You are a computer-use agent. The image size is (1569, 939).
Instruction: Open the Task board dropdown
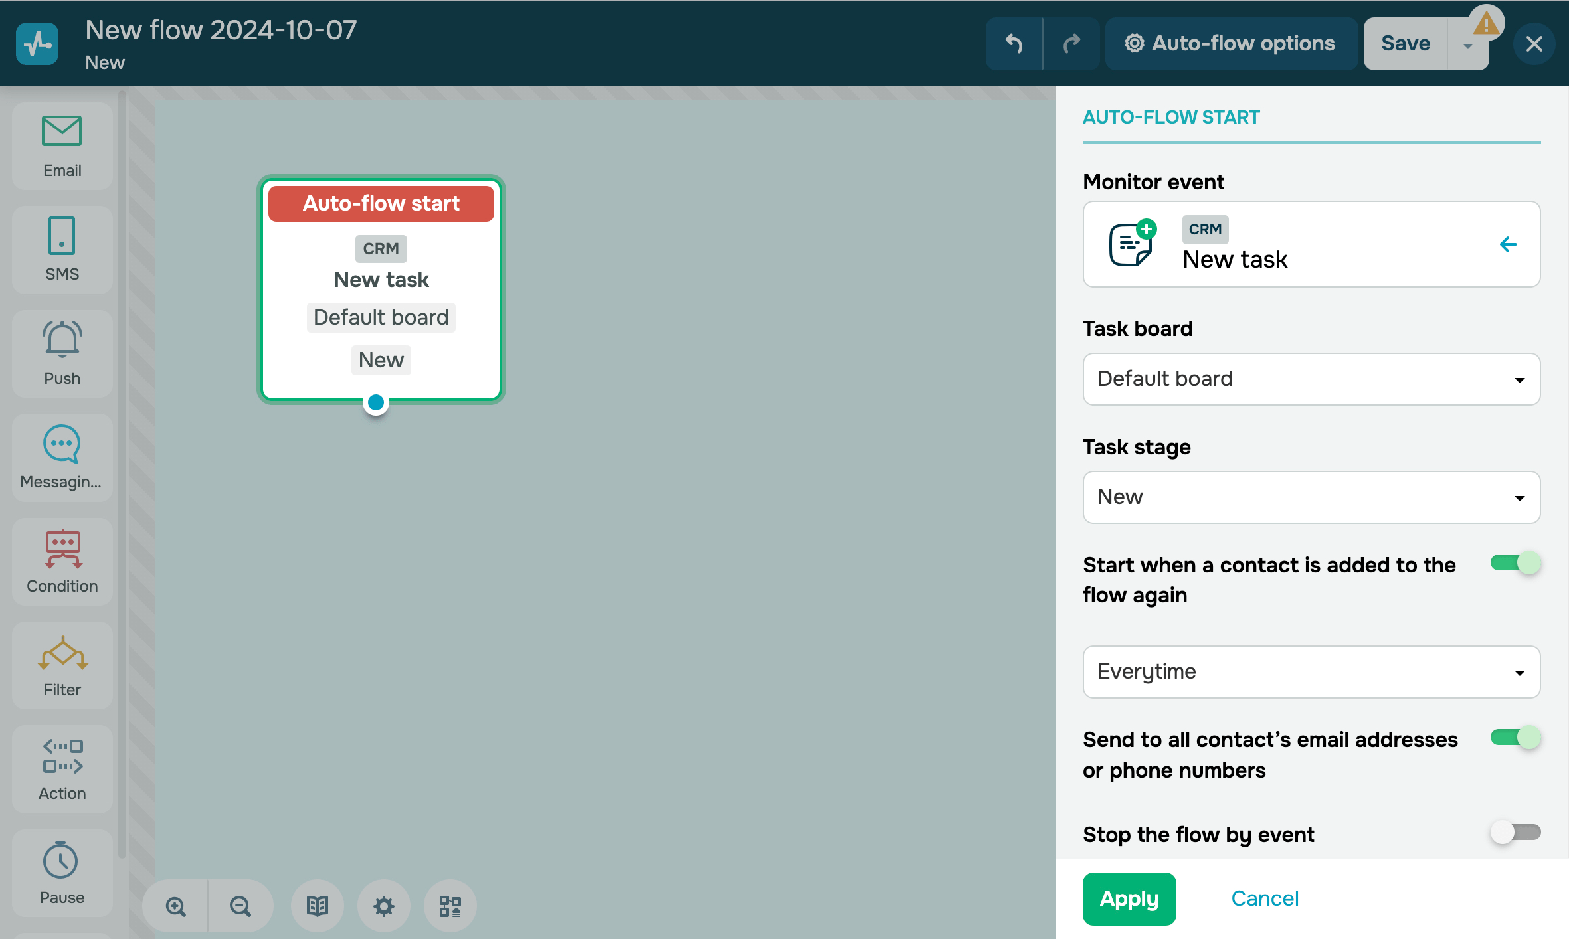point(1311,379)
